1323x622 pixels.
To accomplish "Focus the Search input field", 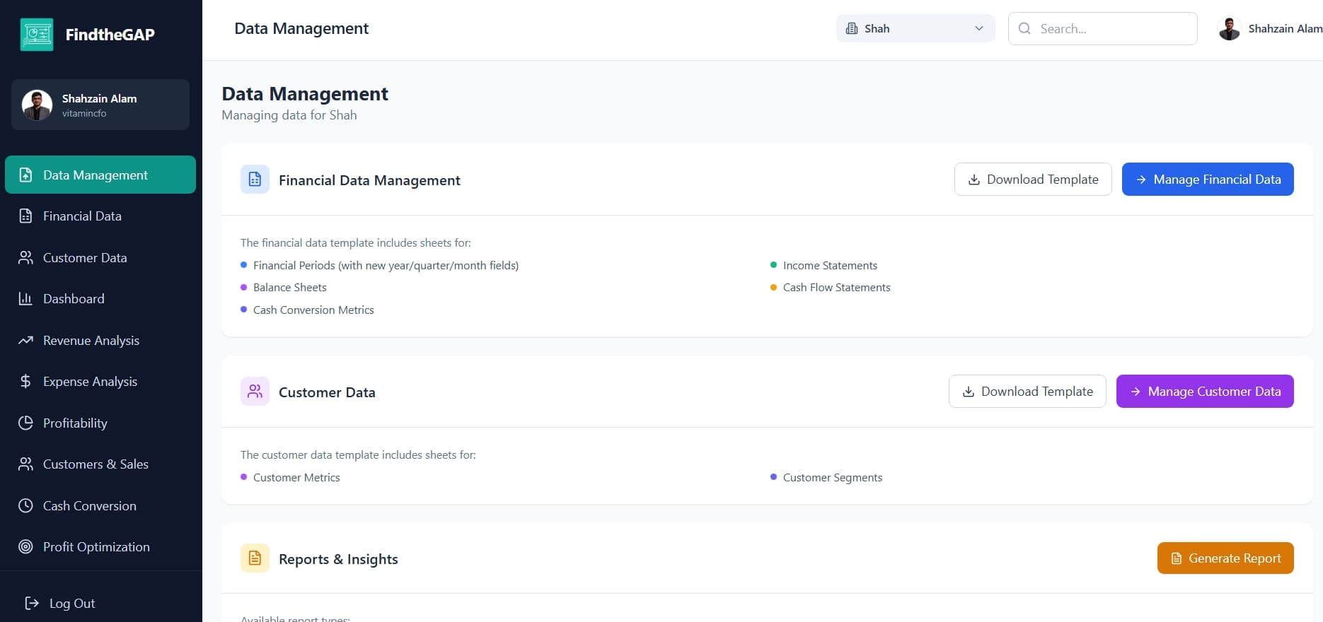I will [1103, 28].
